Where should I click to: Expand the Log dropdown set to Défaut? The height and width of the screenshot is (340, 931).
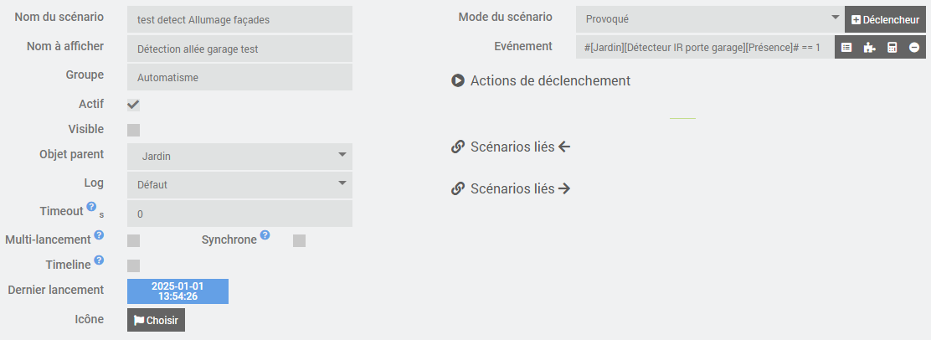239,184
